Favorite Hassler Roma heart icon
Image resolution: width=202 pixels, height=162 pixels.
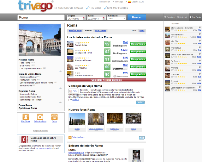(x=200, y=34)
